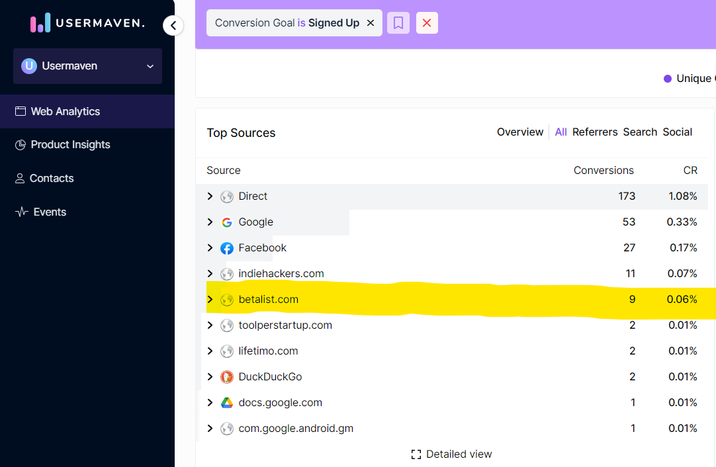Select the Google conversion rate 0.33%

[x=682, y=222]
